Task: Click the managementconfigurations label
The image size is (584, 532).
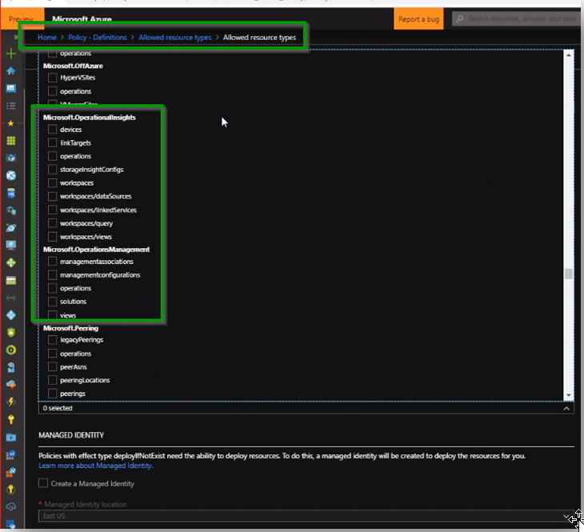Action: click(100, 275)
